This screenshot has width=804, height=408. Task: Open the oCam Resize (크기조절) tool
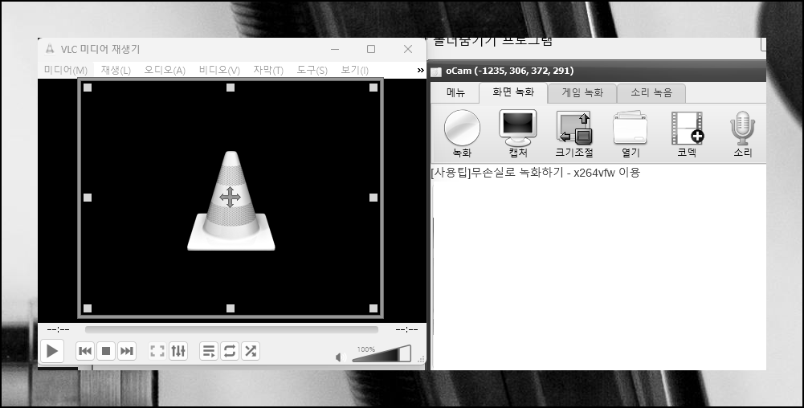point(574,133)
